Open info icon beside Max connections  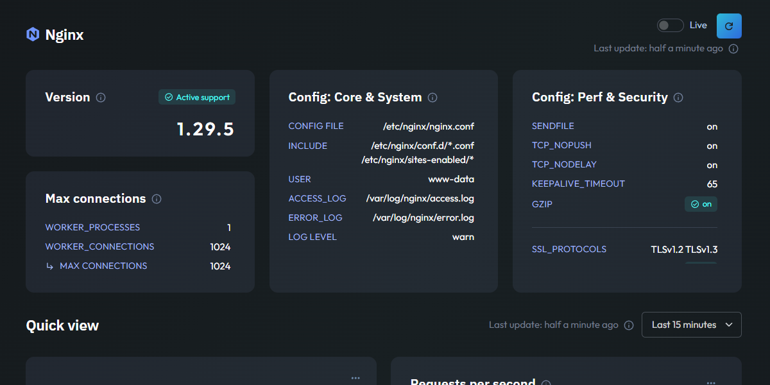point(157,199)
